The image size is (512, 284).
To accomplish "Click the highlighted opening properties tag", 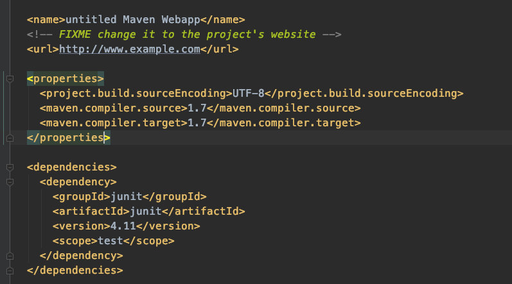I will click(x=65, y=79).
